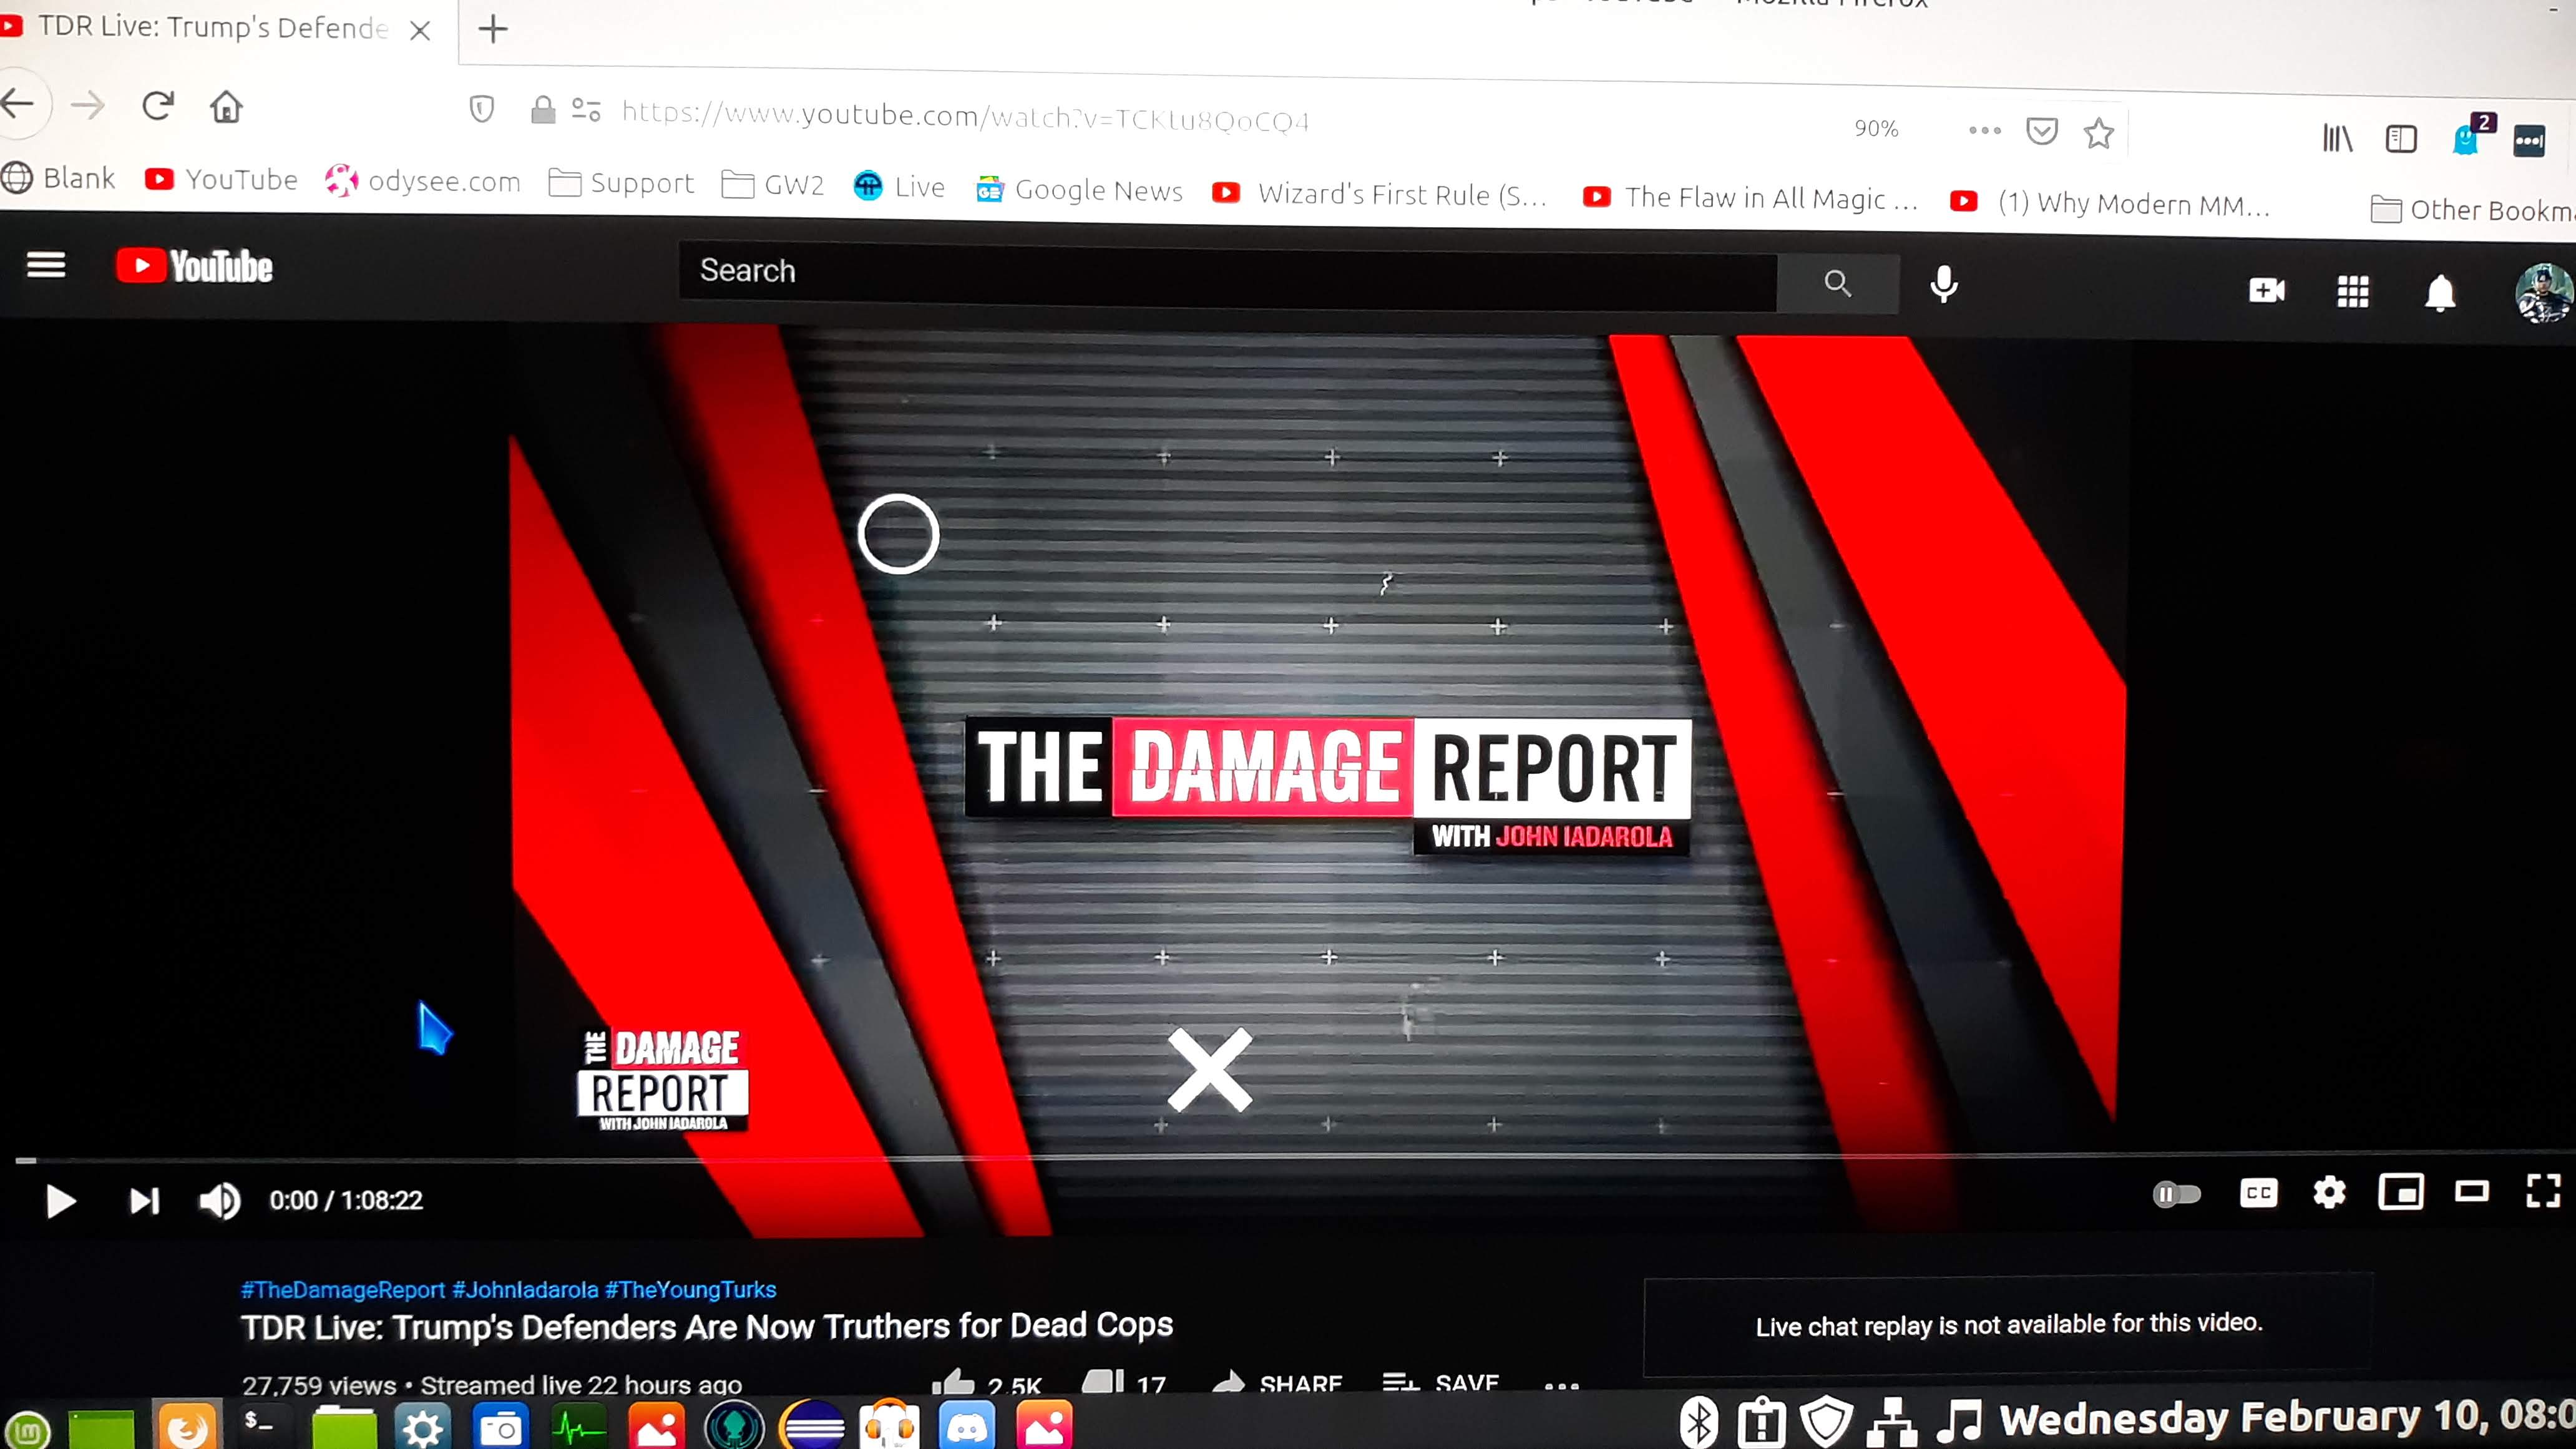Open YouTube notifications bell
Image resolution: width=2576 pixels, height=1449 pixels.
point(2440,293)
